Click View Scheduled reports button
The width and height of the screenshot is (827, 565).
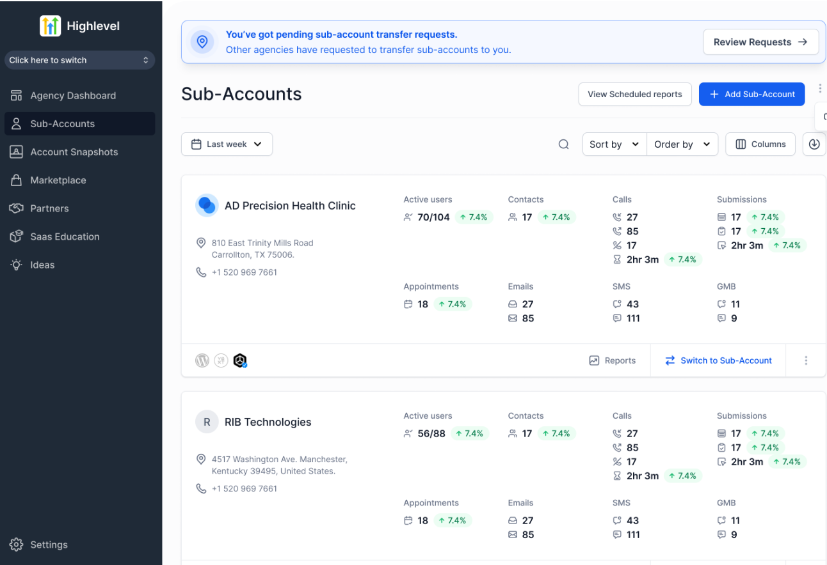(x=635, y=94)
